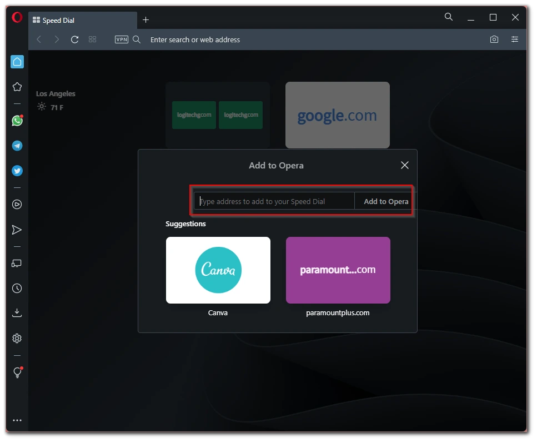Open the Speed Dial grid toolbar button
Screen dimensions: 537x442
coord(93,39)
